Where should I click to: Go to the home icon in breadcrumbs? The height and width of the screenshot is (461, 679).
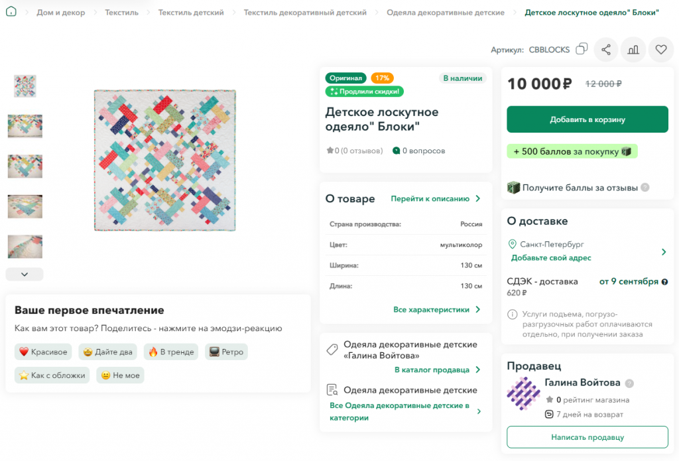[11, 12]
